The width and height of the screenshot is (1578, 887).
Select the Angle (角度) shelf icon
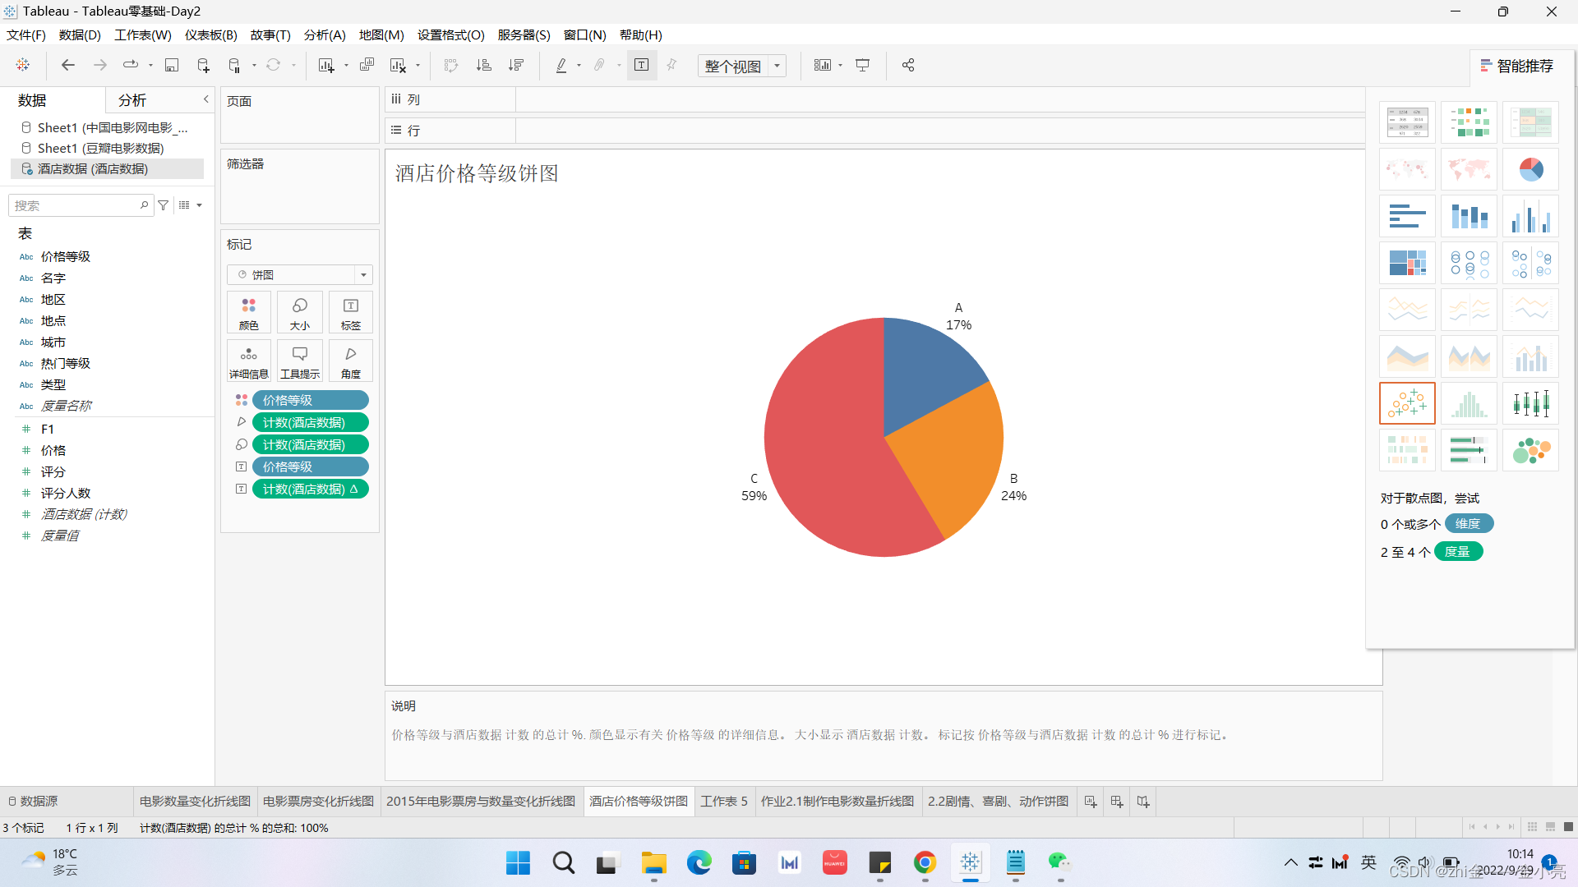click(350, 360)
